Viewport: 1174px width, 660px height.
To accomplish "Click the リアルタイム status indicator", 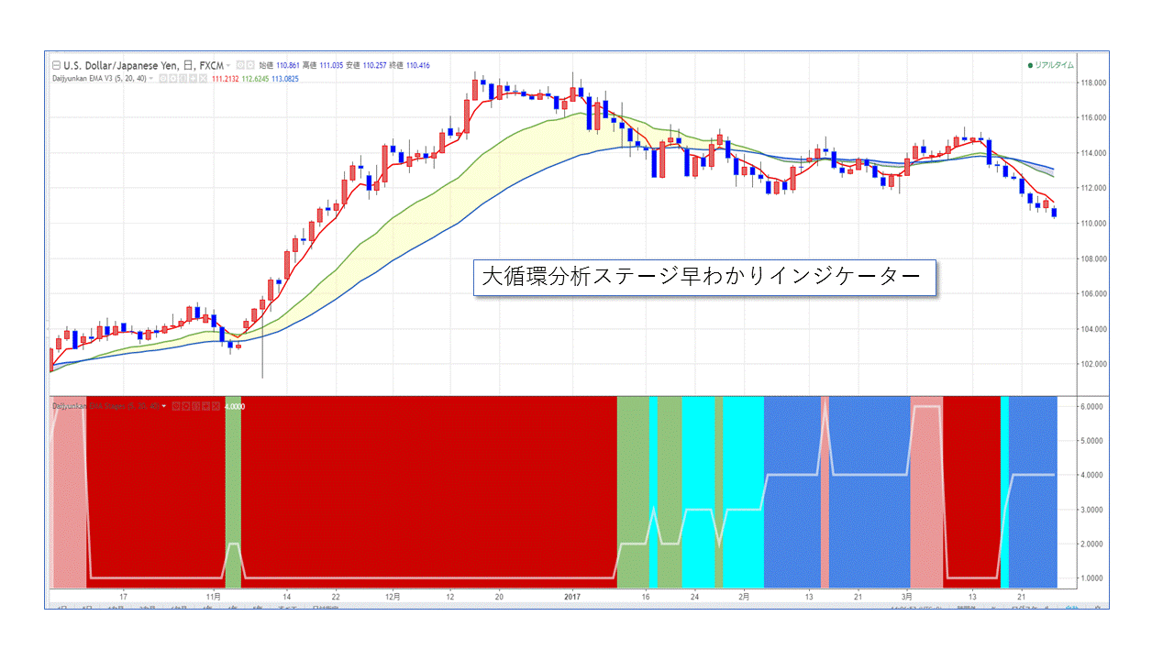I will pos(1050,66).
